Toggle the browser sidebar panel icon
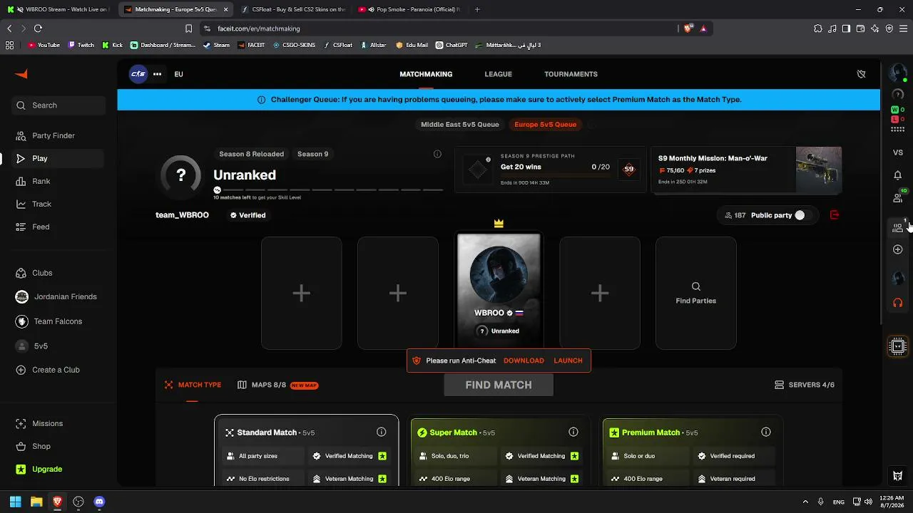Image resolution: width=913 pixels, height=513 pixels. (x=846, y=28)
